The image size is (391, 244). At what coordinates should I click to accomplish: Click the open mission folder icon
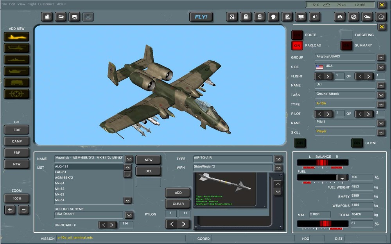click(x=60, y=17)
